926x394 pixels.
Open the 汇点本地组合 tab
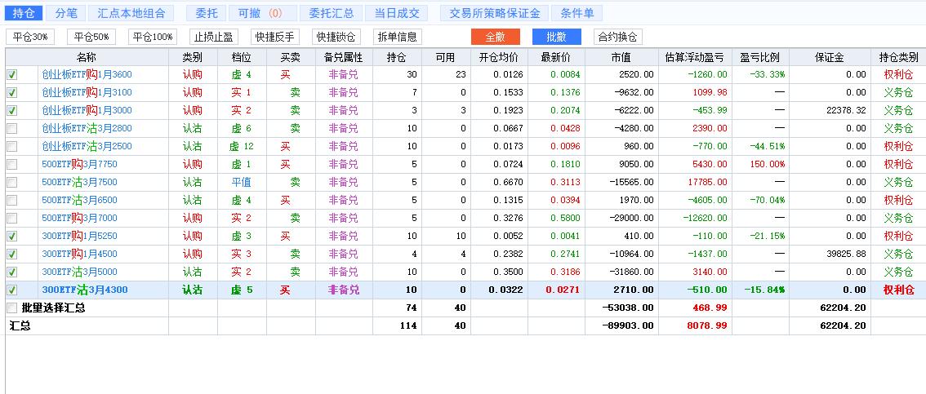pos(131,13)
